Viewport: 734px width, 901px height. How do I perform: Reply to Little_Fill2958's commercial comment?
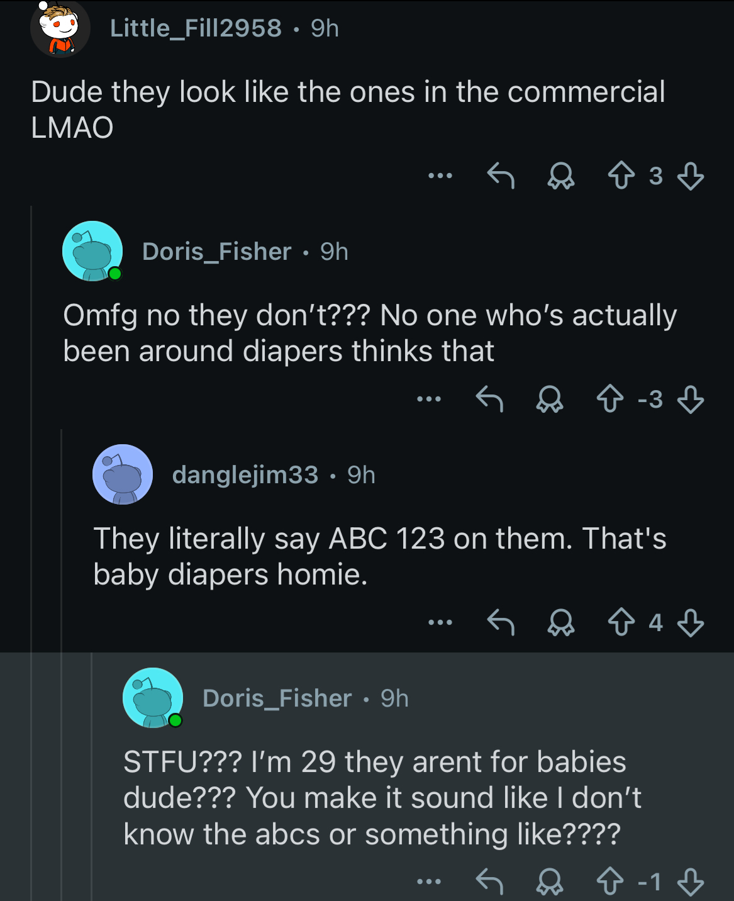pos(501,176)
